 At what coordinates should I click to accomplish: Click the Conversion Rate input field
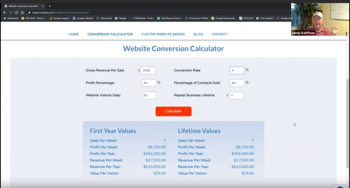click(x=237, y=70)
